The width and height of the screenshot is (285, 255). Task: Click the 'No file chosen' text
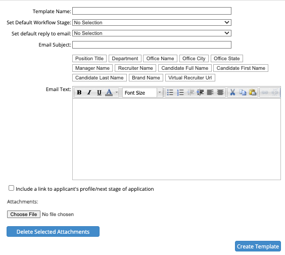pyautogui.click(x=58, y=215)
